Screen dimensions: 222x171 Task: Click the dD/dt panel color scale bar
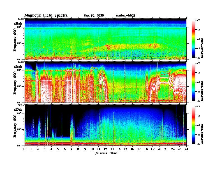pyautogui.click(x=193, y=82)
